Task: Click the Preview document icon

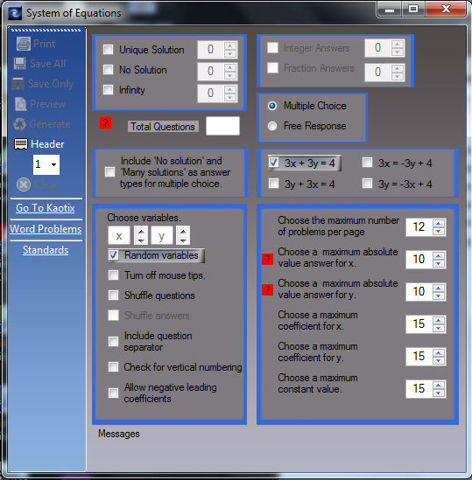Action: (21, 104)
